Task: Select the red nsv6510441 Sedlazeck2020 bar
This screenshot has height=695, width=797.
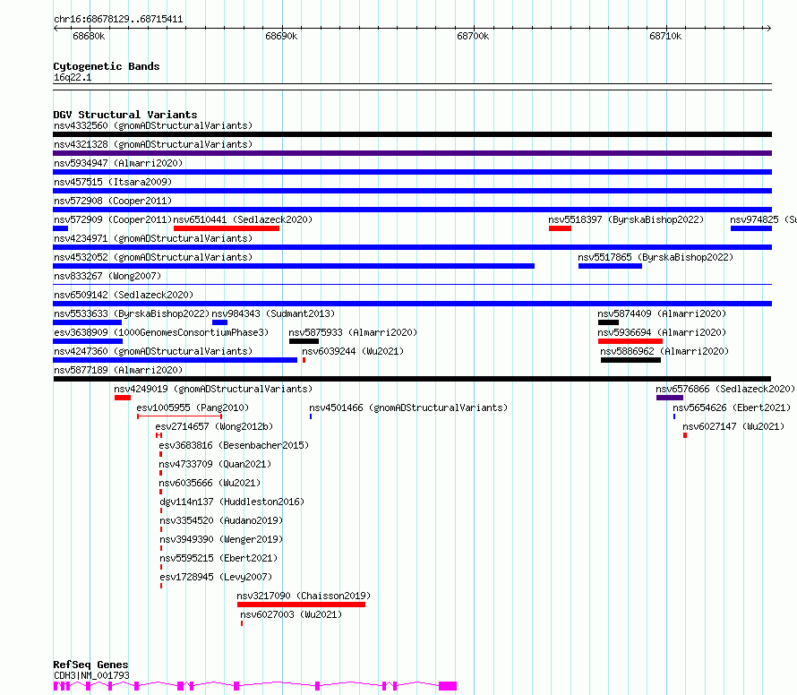Action: (x=227, y=228)
